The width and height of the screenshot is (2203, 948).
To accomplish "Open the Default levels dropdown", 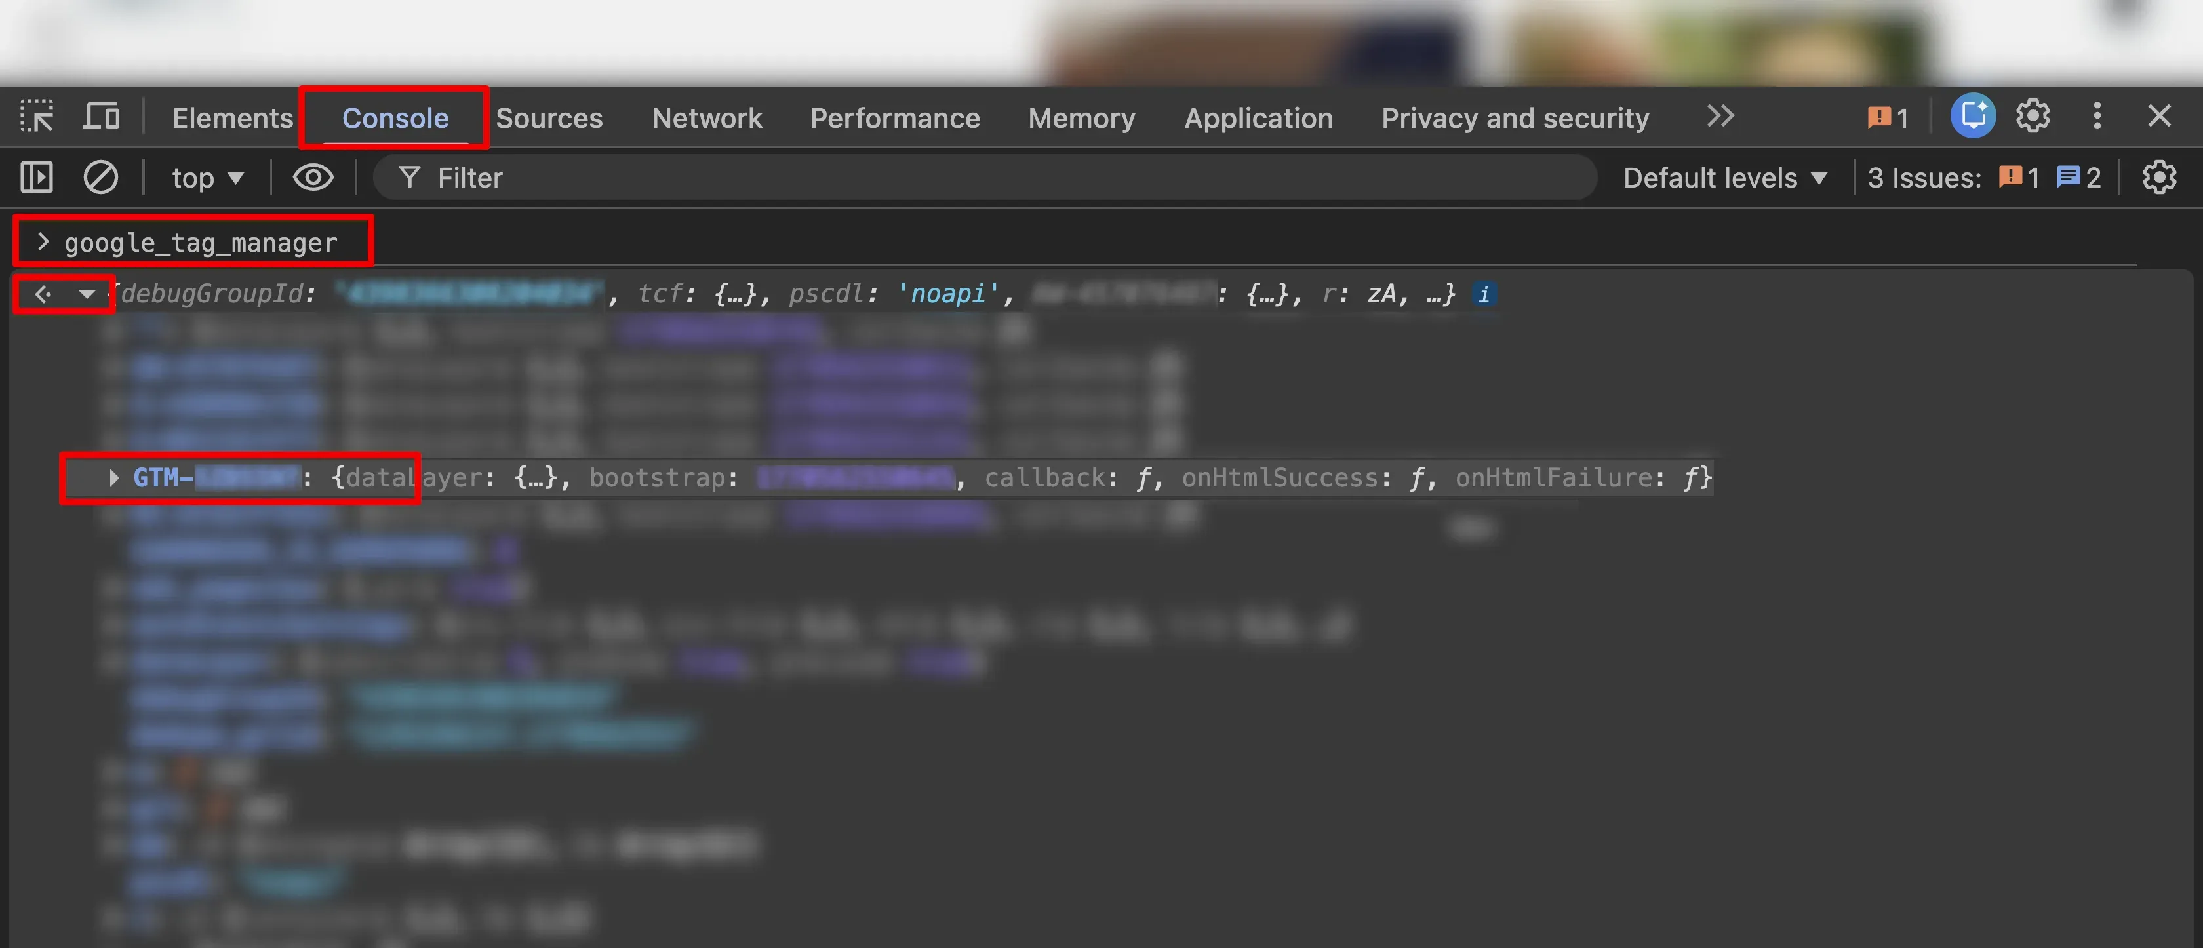I will click(1725, 178).
